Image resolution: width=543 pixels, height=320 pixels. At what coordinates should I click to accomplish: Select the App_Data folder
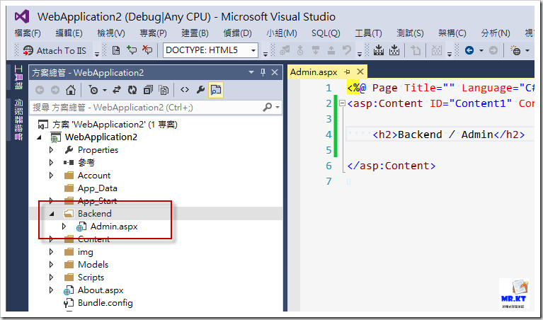tap(97, 188)
